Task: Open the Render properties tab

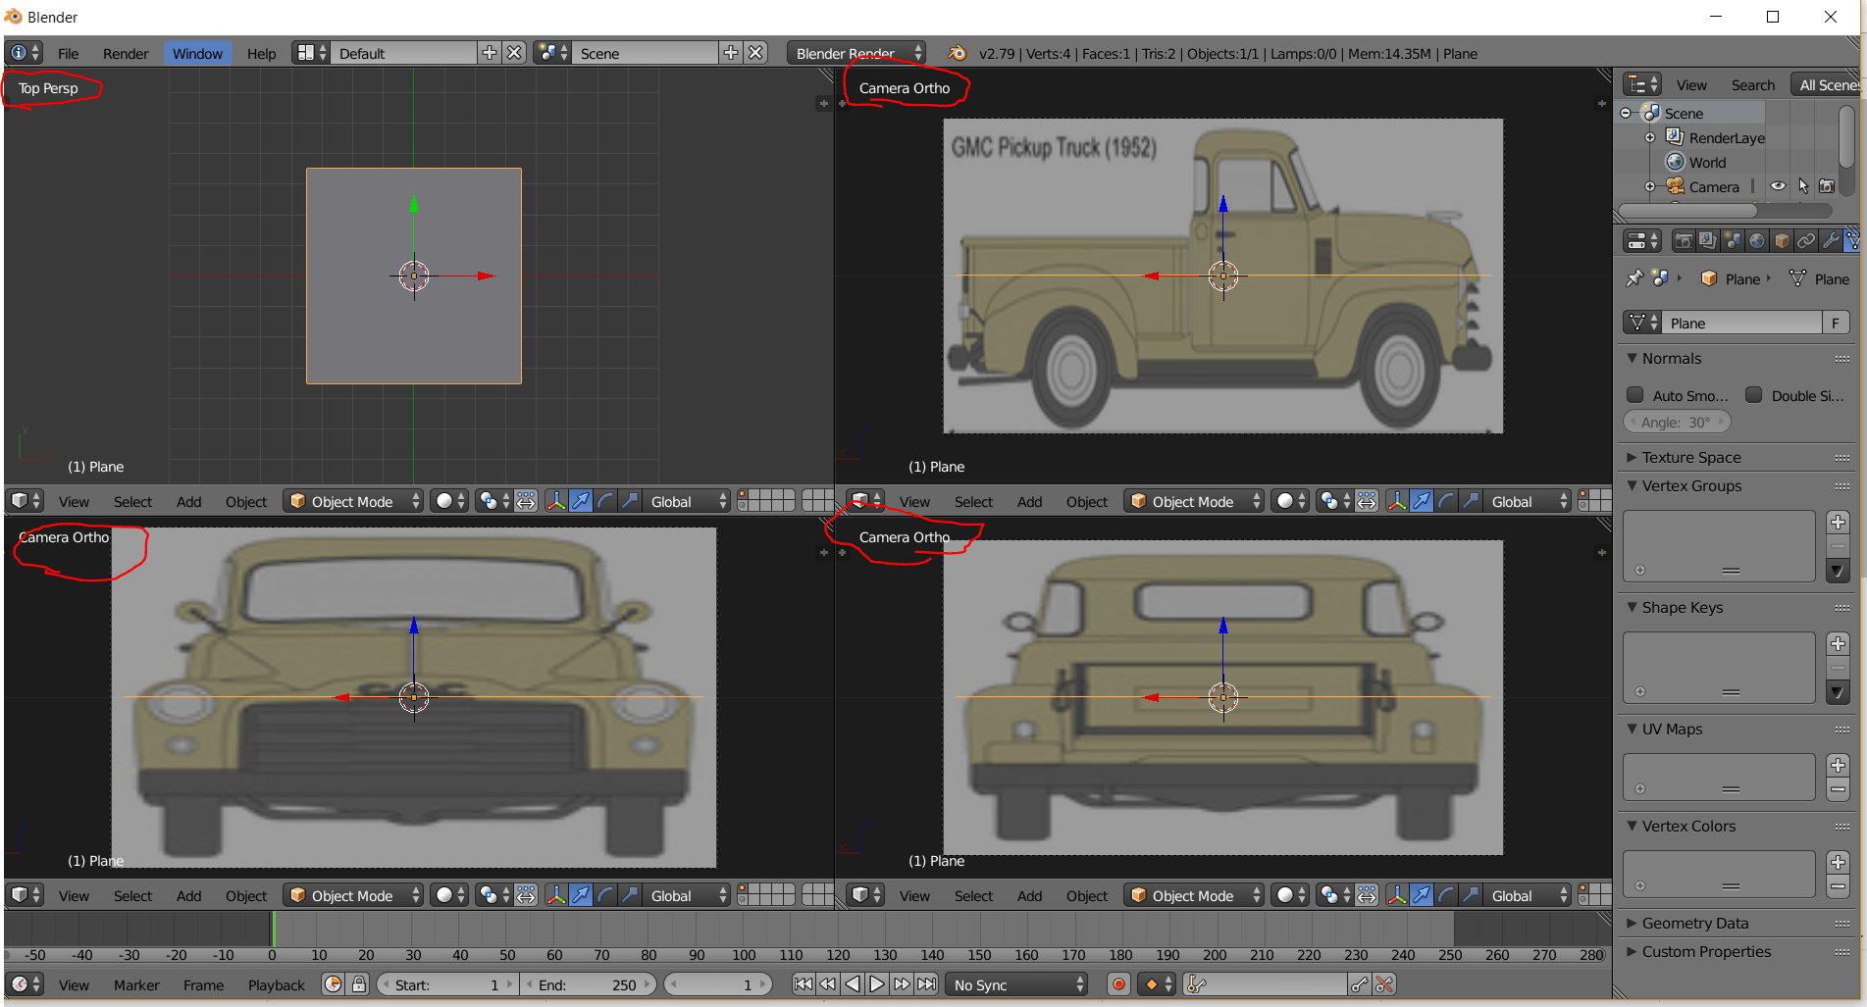Action: 1683,240
